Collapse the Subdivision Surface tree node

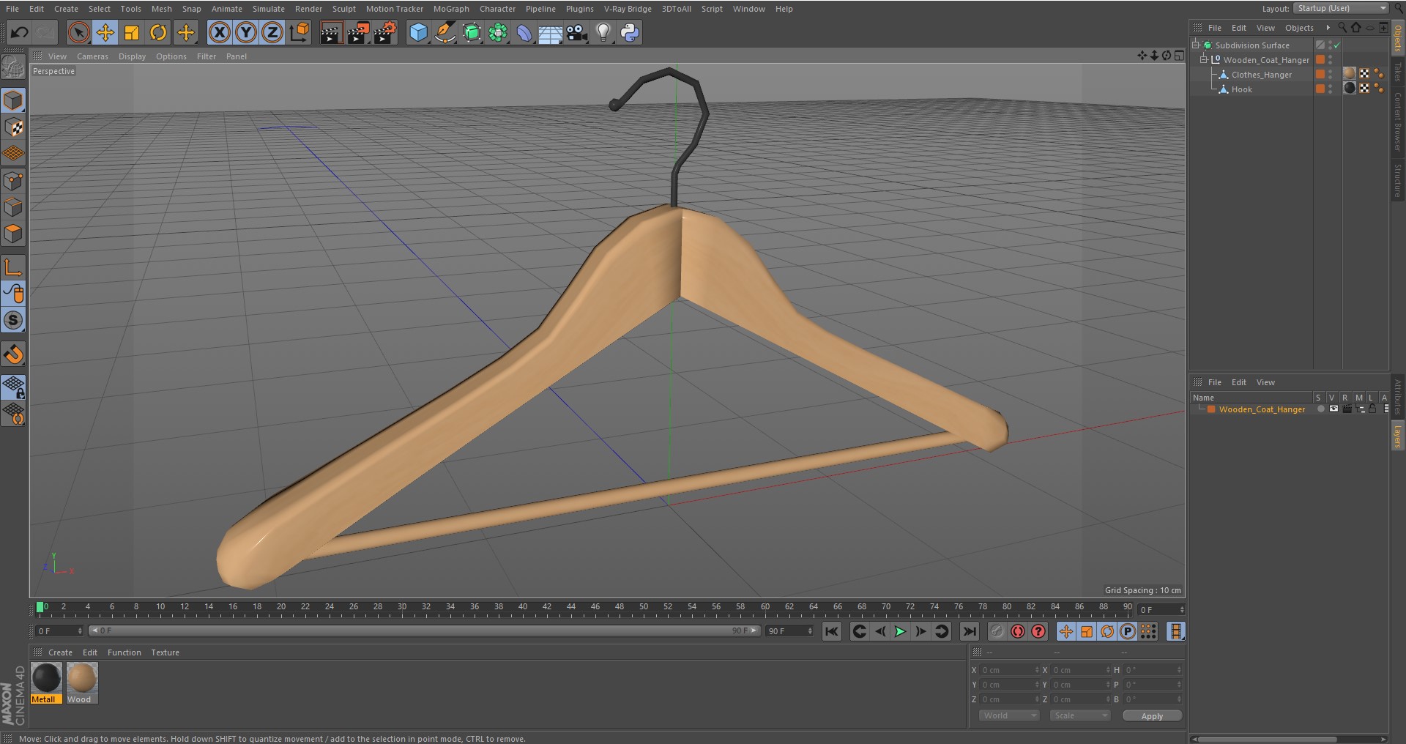point(1196,45)
